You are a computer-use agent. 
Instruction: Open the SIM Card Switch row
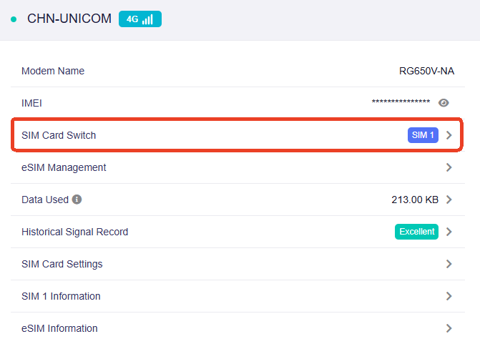coord(59,135)
